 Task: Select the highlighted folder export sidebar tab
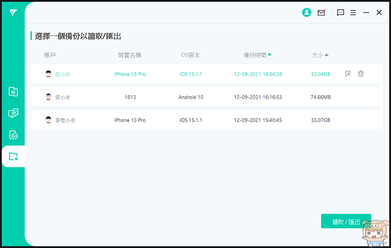pos(13,156)
